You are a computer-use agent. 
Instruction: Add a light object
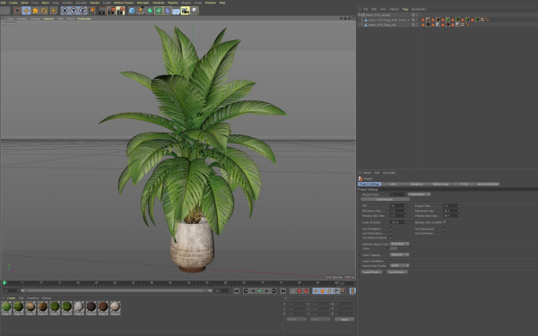pyautogui.click(x=195, y=11)
